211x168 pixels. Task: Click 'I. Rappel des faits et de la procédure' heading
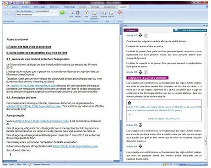point(29,47)
